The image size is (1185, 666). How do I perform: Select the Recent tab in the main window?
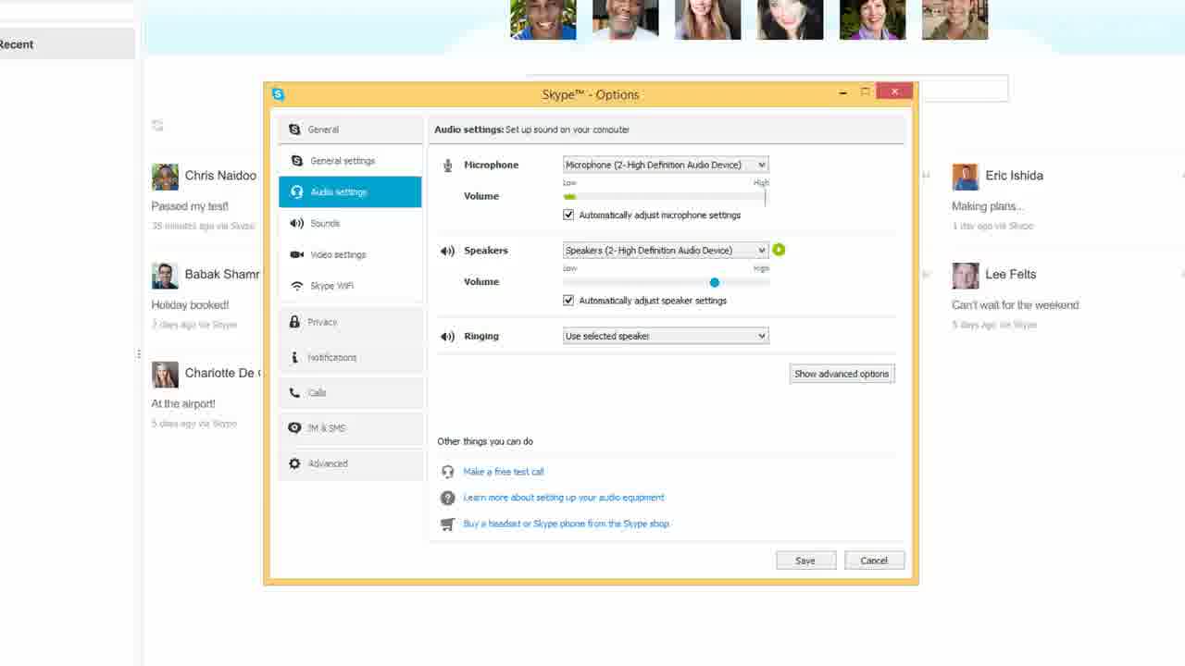click(68, 44)
